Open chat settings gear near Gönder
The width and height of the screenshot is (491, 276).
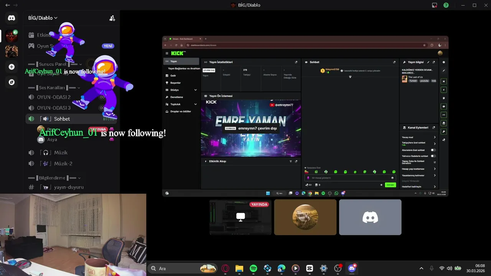tap(381, 185)
